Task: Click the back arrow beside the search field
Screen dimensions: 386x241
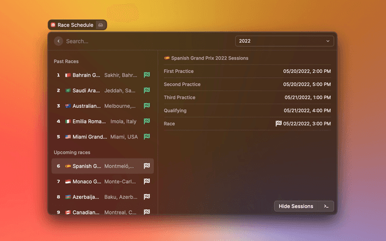Action: [59, 41]
